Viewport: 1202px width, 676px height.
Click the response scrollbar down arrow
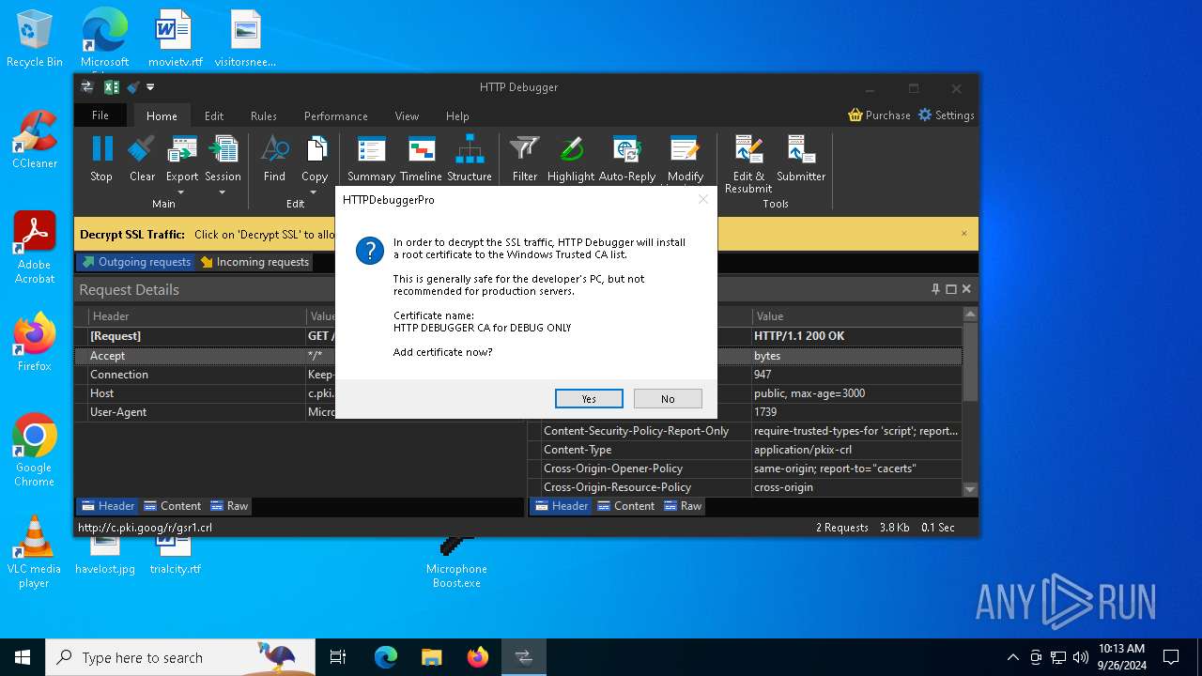(x=971, y=489)
